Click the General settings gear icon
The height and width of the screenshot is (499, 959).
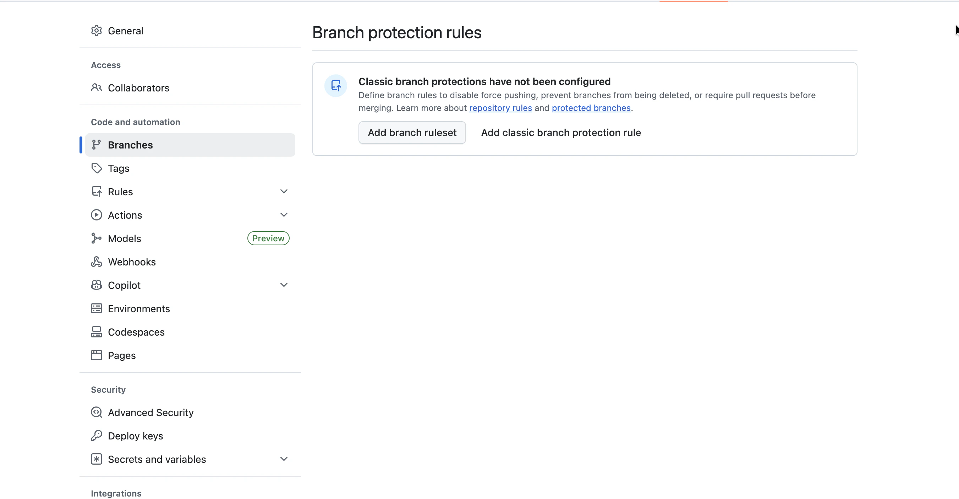pyautogui.click(x=97, y=30)
